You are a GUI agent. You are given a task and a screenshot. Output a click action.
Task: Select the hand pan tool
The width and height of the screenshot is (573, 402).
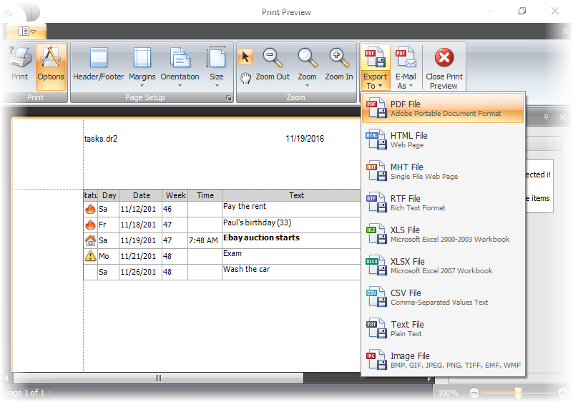coord(245,78)
